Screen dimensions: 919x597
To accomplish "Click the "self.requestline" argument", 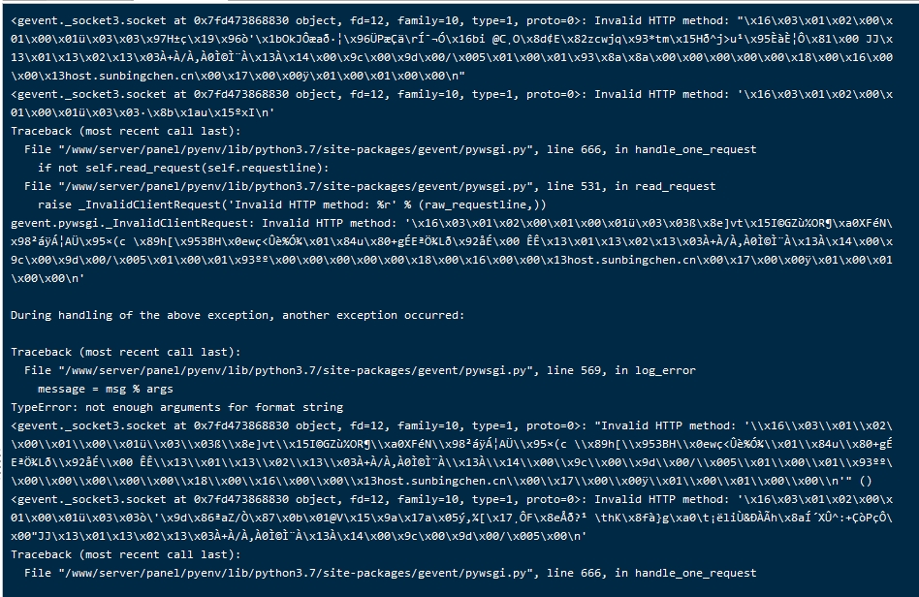I will click(x=262, y=168).
